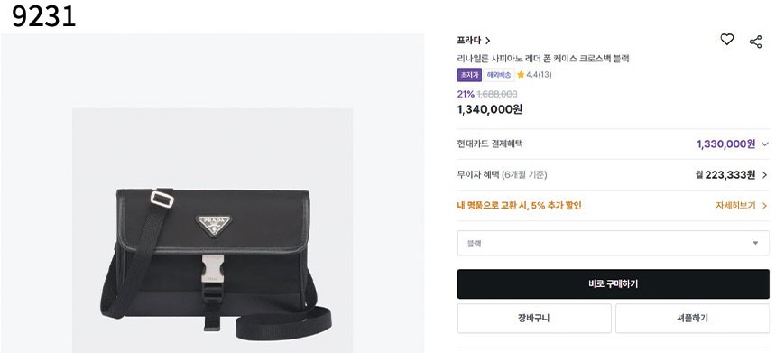Click the arrow beside 월 223,333원
This screenshot has height=353, width=776.
(764, 175)
